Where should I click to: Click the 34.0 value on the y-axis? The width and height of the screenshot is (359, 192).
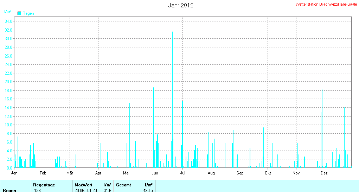click(8, 21)
